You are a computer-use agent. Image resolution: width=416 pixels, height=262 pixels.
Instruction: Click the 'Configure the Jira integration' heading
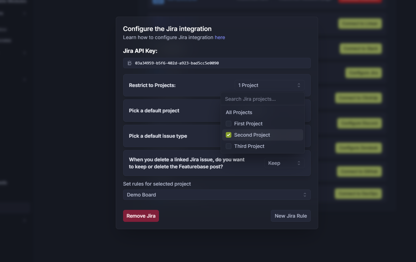click(x=167, y=29)
